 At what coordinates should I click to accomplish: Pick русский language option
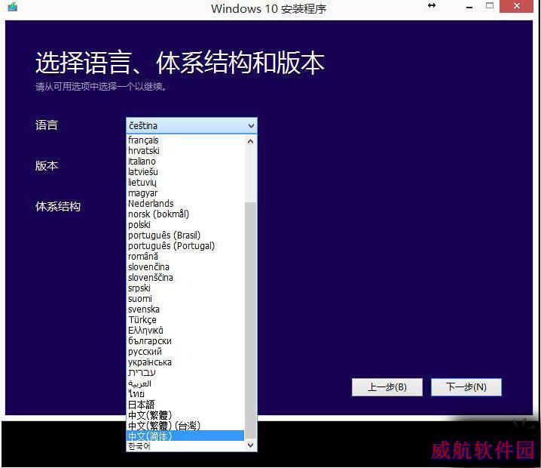(x=185, y=352)
